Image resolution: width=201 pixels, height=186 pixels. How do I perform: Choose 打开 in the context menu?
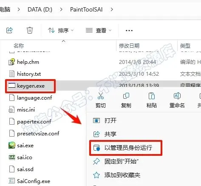click(110, 120)
